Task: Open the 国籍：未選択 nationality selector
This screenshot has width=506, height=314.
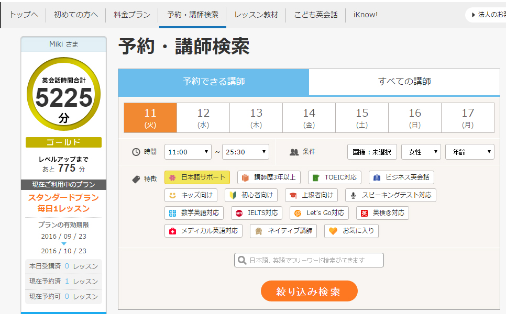Action: pyautogui.click(x=372, y=152)
